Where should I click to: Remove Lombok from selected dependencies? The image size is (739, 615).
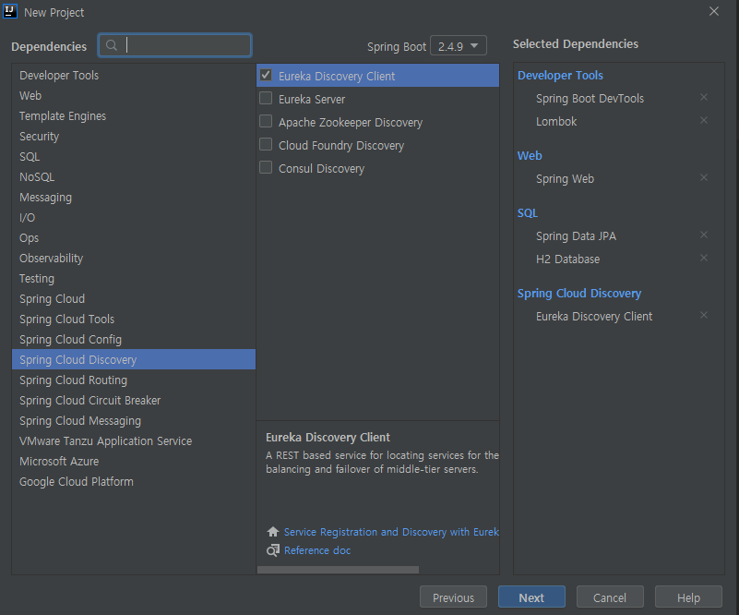[704, 120]
